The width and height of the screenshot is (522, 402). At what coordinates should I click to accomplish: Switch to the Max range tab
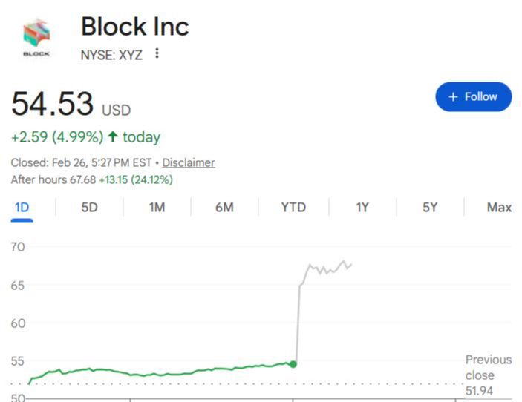pyautogui.click(x=499, y=208)
